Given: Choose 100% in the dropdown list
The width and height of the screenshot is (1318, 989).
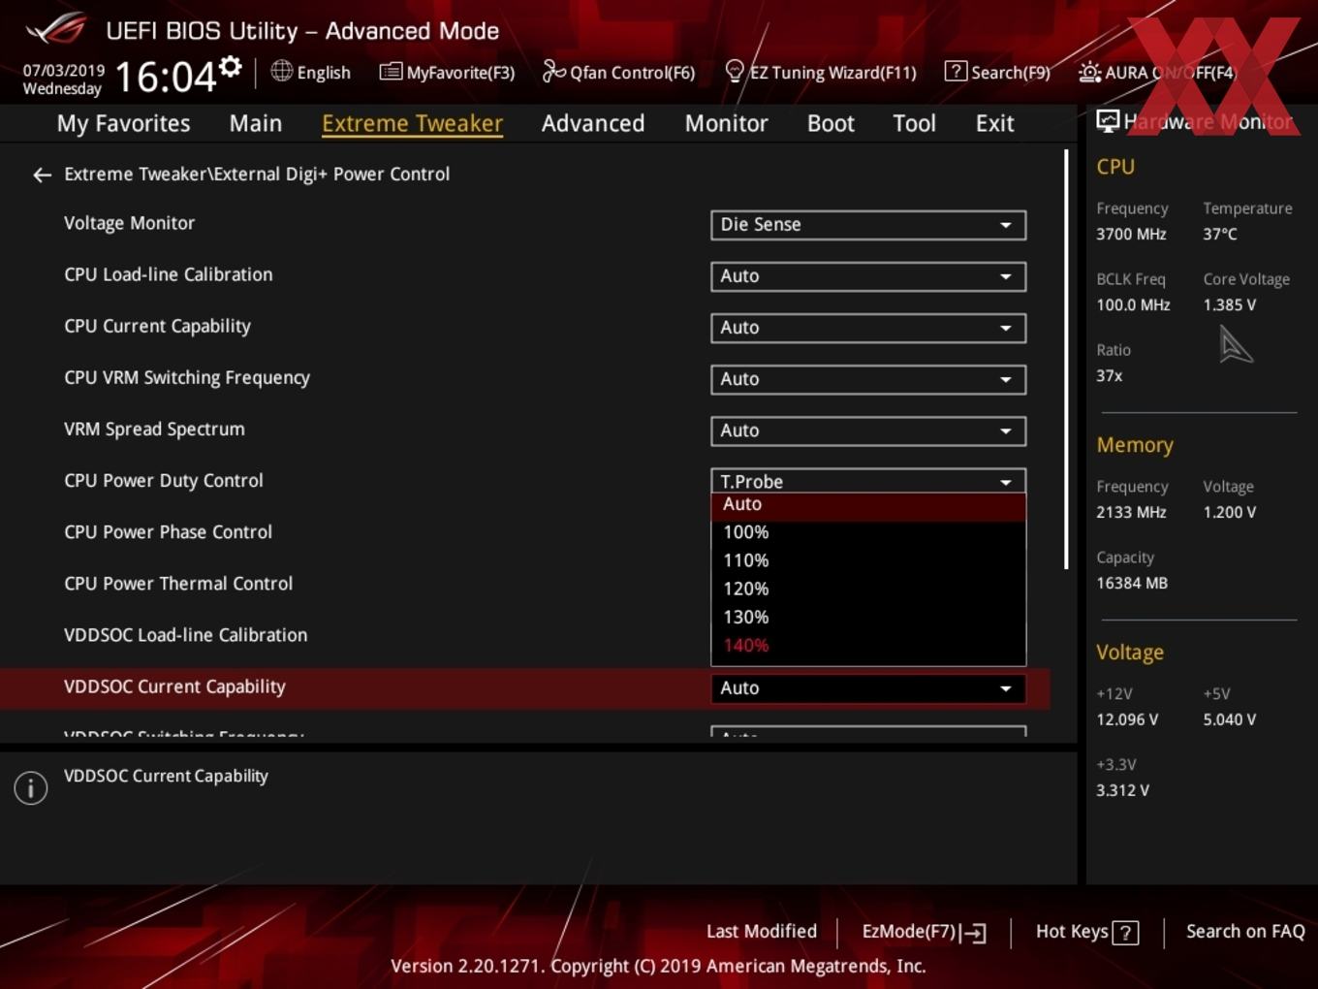Looking at the screenshot, I should tap(868, 532).
